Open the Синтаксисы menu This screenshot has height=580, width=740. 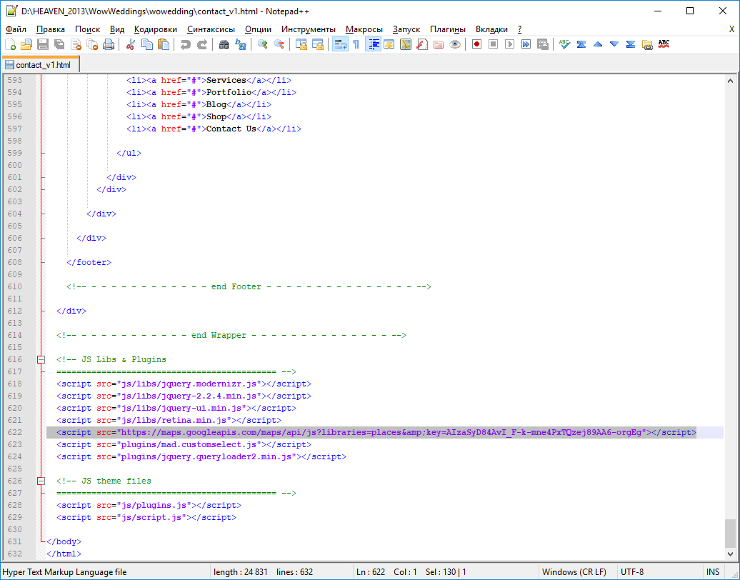pyautogui.click(x=211, y=29)
